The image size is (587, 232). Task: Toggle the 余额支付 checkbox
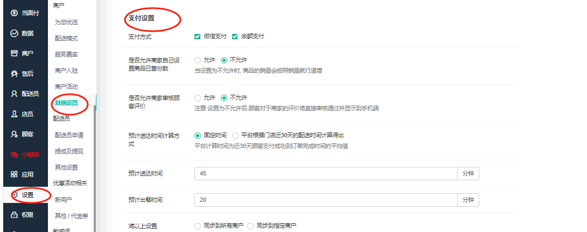[x=235, y=37]
